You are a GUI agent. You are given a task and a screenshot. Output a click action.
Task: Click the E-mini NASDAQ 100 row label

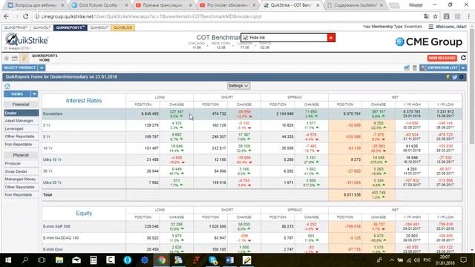[61, 238]
